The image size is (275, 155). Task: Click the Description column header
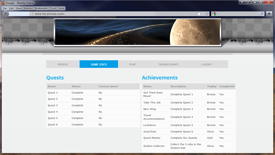coord(178,86)
